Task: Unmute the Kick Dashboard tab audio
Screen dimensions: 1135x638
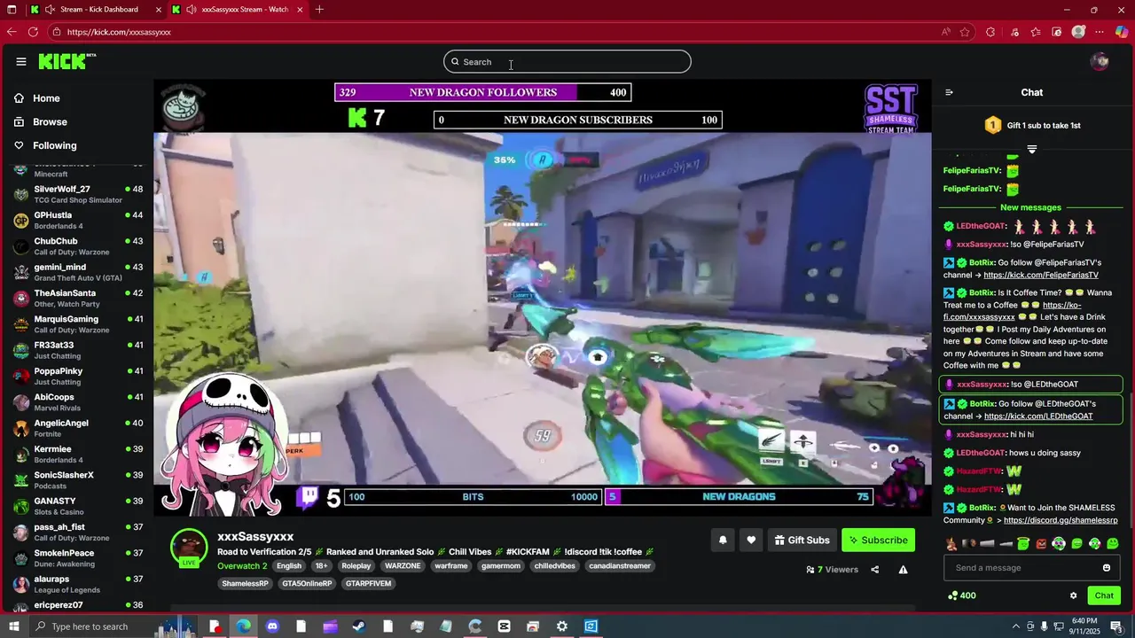Action: [x=50, y=10]
